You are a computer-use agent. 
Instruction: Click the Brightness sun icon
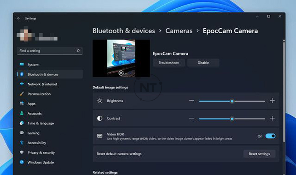pos(100,101)
